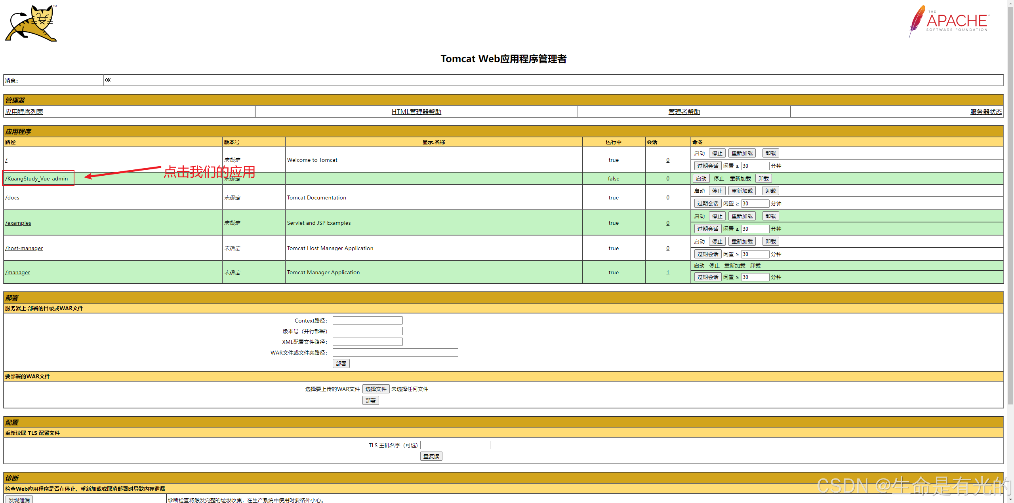Click the Context路径 input field

(367, 320)
